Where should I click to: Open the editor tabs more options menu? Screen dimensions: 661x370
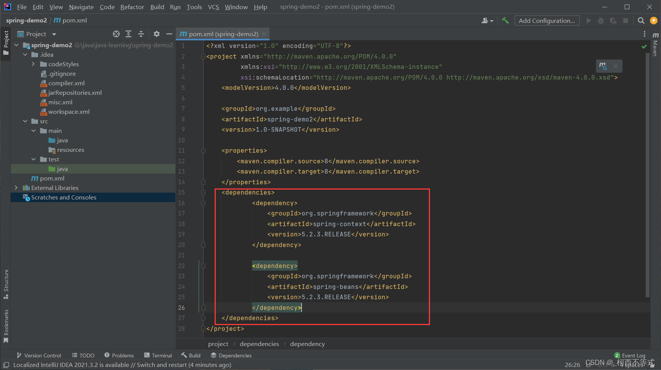645,34
